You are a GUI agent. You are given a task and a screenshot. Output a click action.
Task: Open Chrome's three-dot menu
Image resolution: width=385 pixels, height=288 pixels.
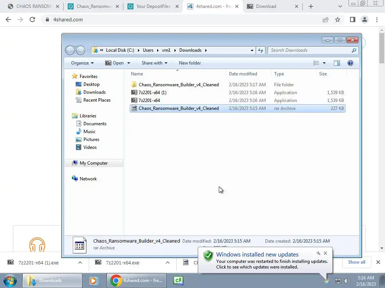pyautogui.click(x=377, y=19)
